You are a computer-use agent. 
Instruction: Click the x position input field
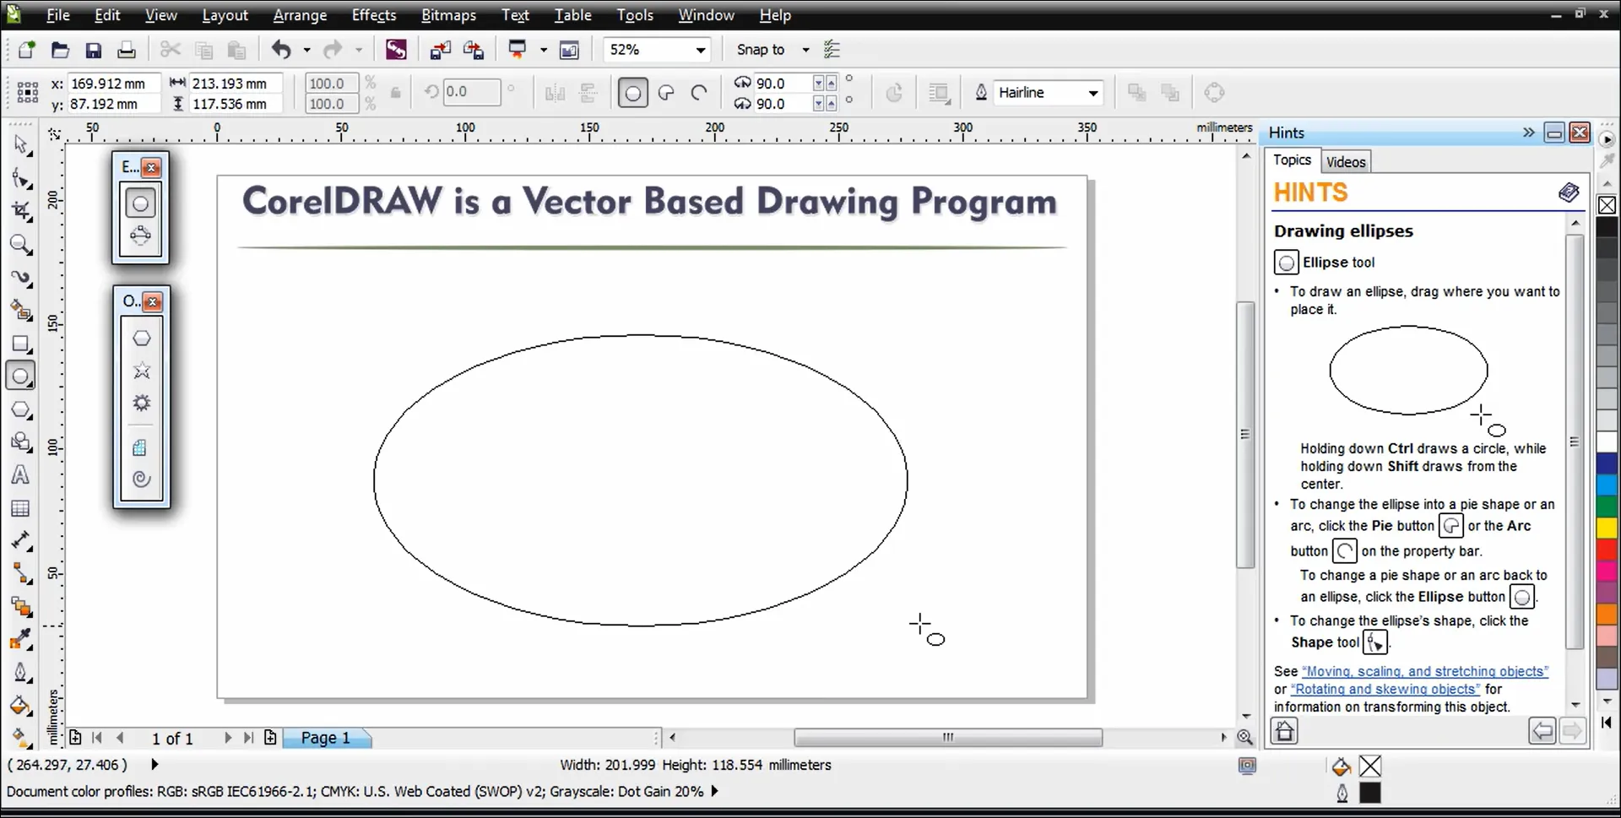[112, 84]
